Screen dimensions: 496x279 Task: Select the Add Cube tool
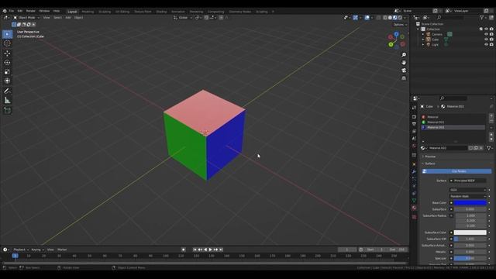pos(7,110)
